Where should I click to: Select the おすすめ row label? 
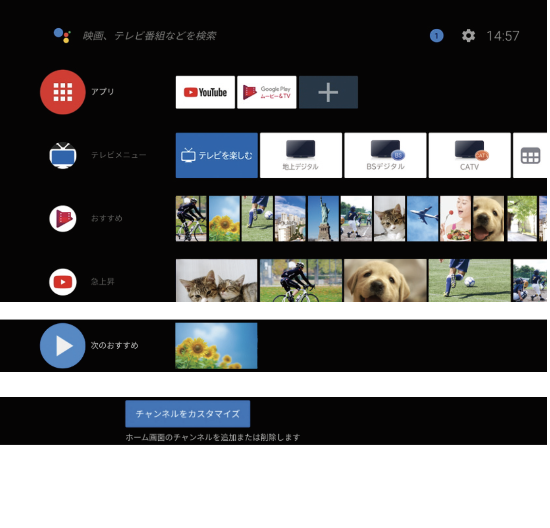(x=107, y=218)
